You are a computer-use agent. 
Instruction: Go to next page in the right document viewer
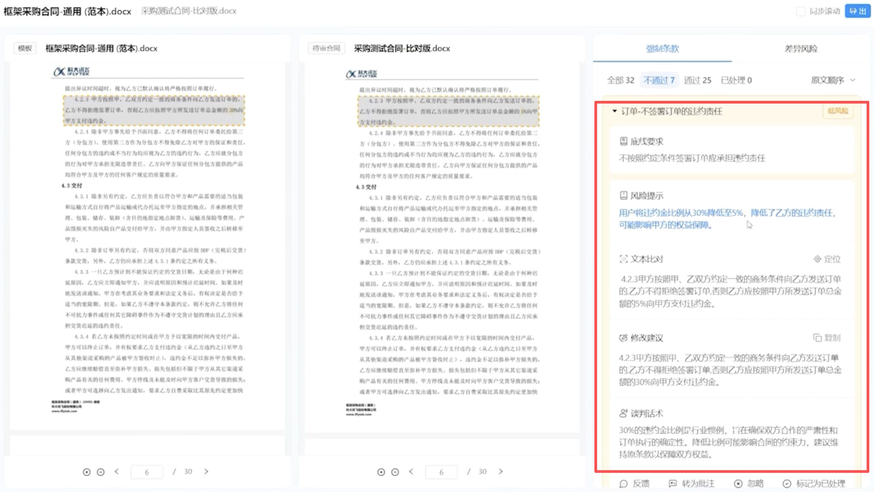[501, 471]
